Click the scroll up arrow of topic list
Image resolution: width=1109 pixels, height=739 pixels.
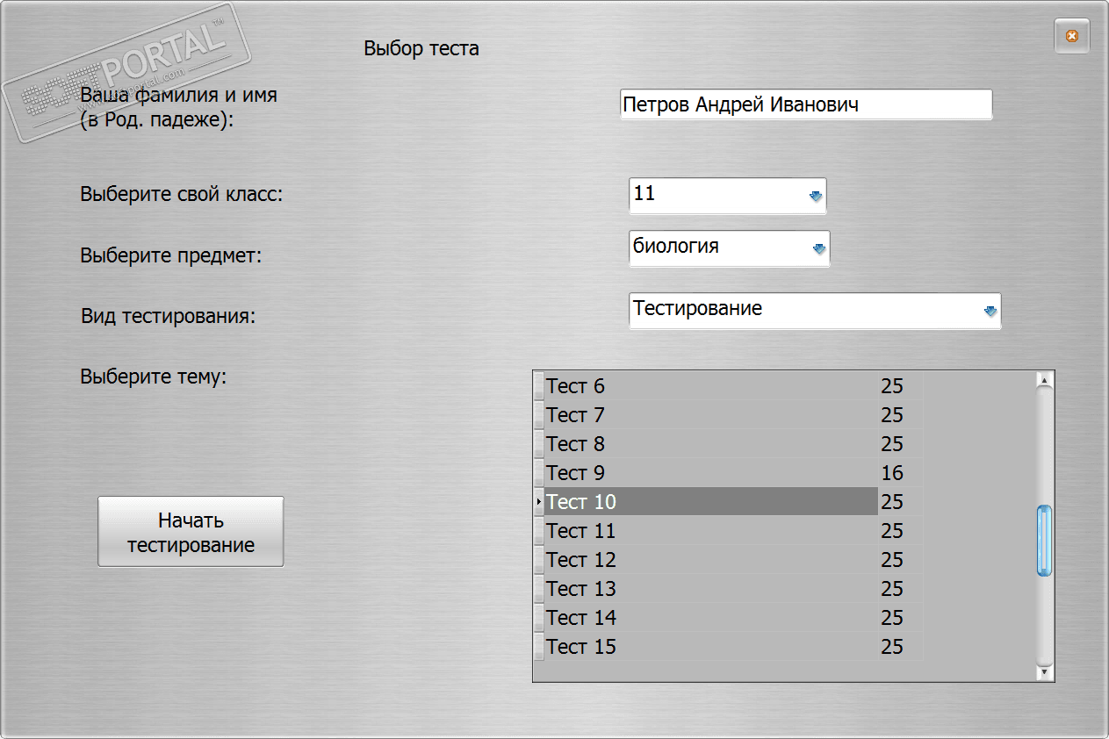click(1044, 380)
